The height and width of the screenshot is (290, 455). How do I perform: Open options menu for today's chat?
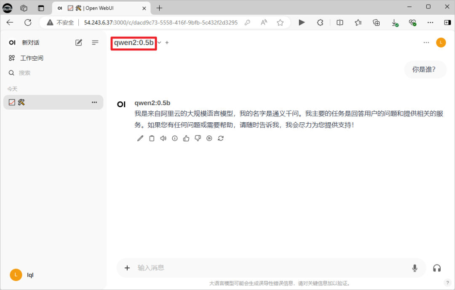point(94,102)
